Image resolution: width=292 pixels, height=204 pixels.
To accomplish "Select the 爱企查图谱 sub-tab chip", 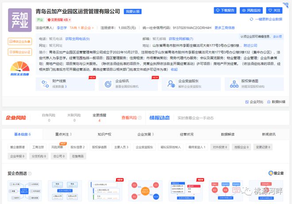I will 17,147.
